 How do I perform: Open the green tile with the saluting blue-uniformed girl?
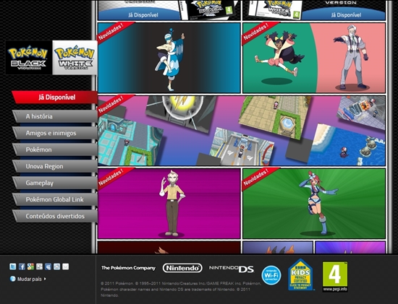(x=314, y=204)
